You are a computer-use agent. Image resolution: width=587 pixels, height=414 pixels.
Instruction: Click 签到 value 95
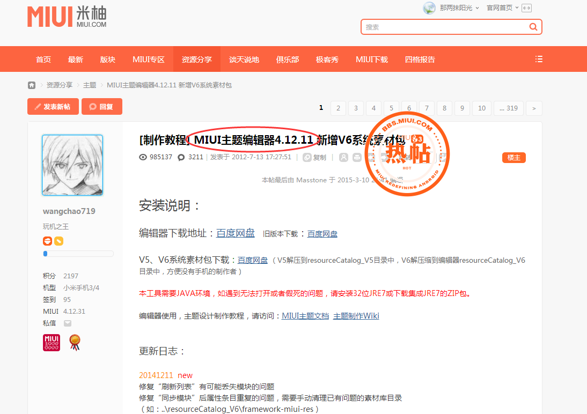click(67, 299)
